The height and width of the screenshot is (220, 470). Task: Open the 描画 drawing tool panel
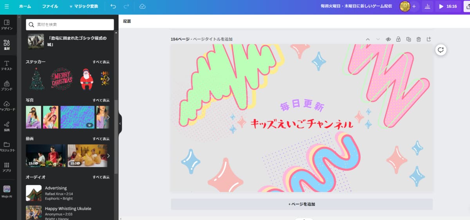click(7, 126)
